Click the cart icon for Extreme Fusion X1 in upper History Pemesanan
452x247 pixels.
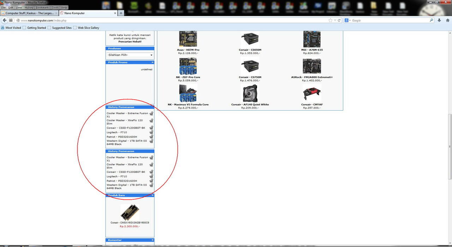(x=151, y=113)
